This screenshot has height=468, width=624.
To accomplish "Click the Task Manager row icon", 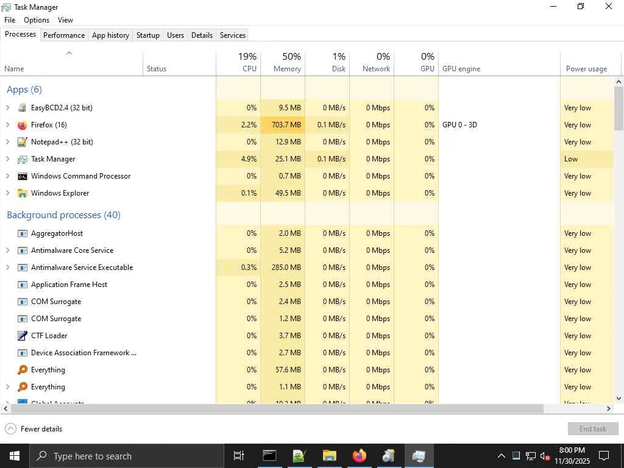I will click(x=23, y=159).
